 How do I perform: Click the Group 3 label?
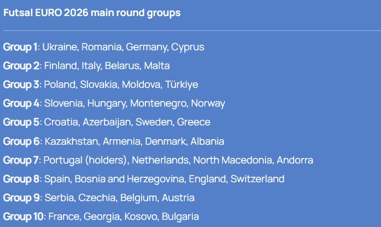(x=22, y=85)
